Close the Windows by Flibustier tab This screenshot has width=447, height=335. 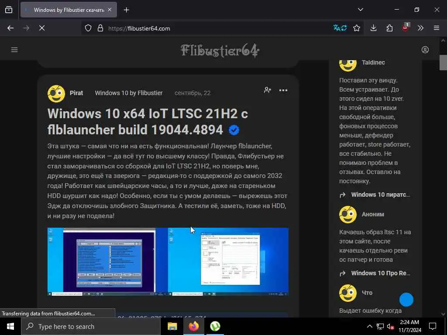click(x=110, y=10)
